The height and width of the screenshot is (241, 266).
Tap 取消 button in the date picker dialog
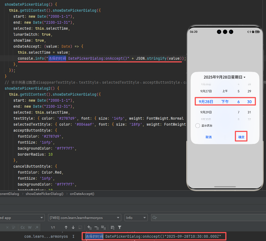[208, 137]
